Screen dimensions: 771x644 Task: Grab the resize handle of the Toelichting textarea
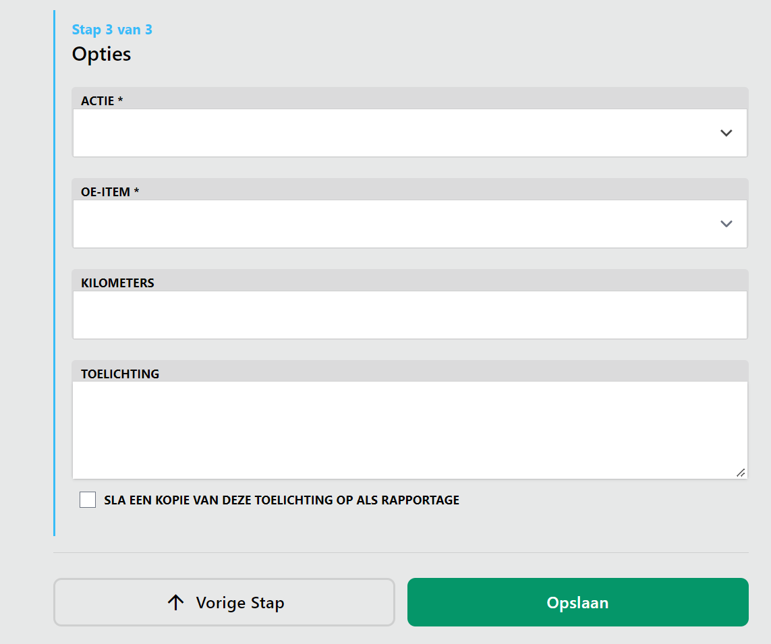coord(740,473)
